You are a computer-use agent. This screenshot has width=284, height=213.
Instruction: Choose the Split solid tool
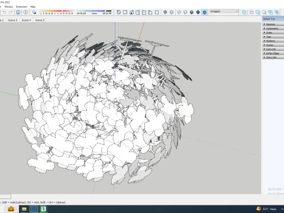(277, 12)
